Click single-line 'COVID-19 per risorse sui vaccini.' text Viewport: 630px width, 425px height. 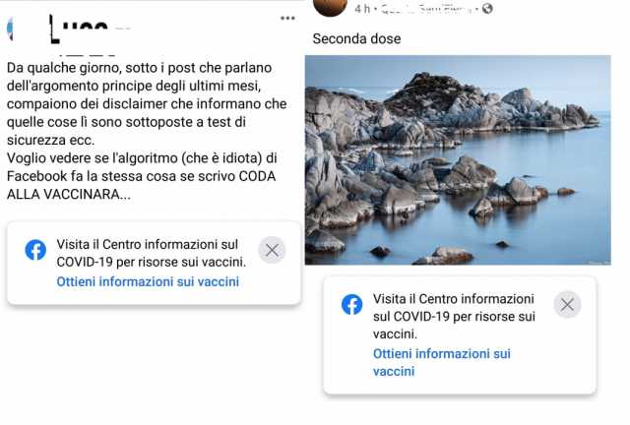[x=151, y=262]
